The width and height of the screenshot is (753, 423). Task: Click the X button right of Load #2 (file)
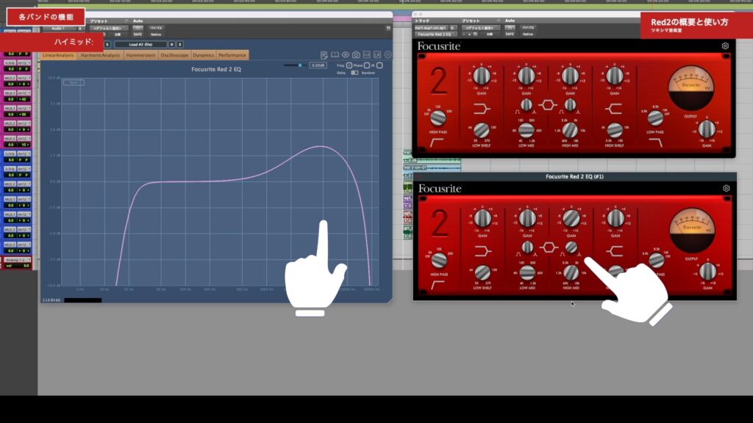(180, 45)
